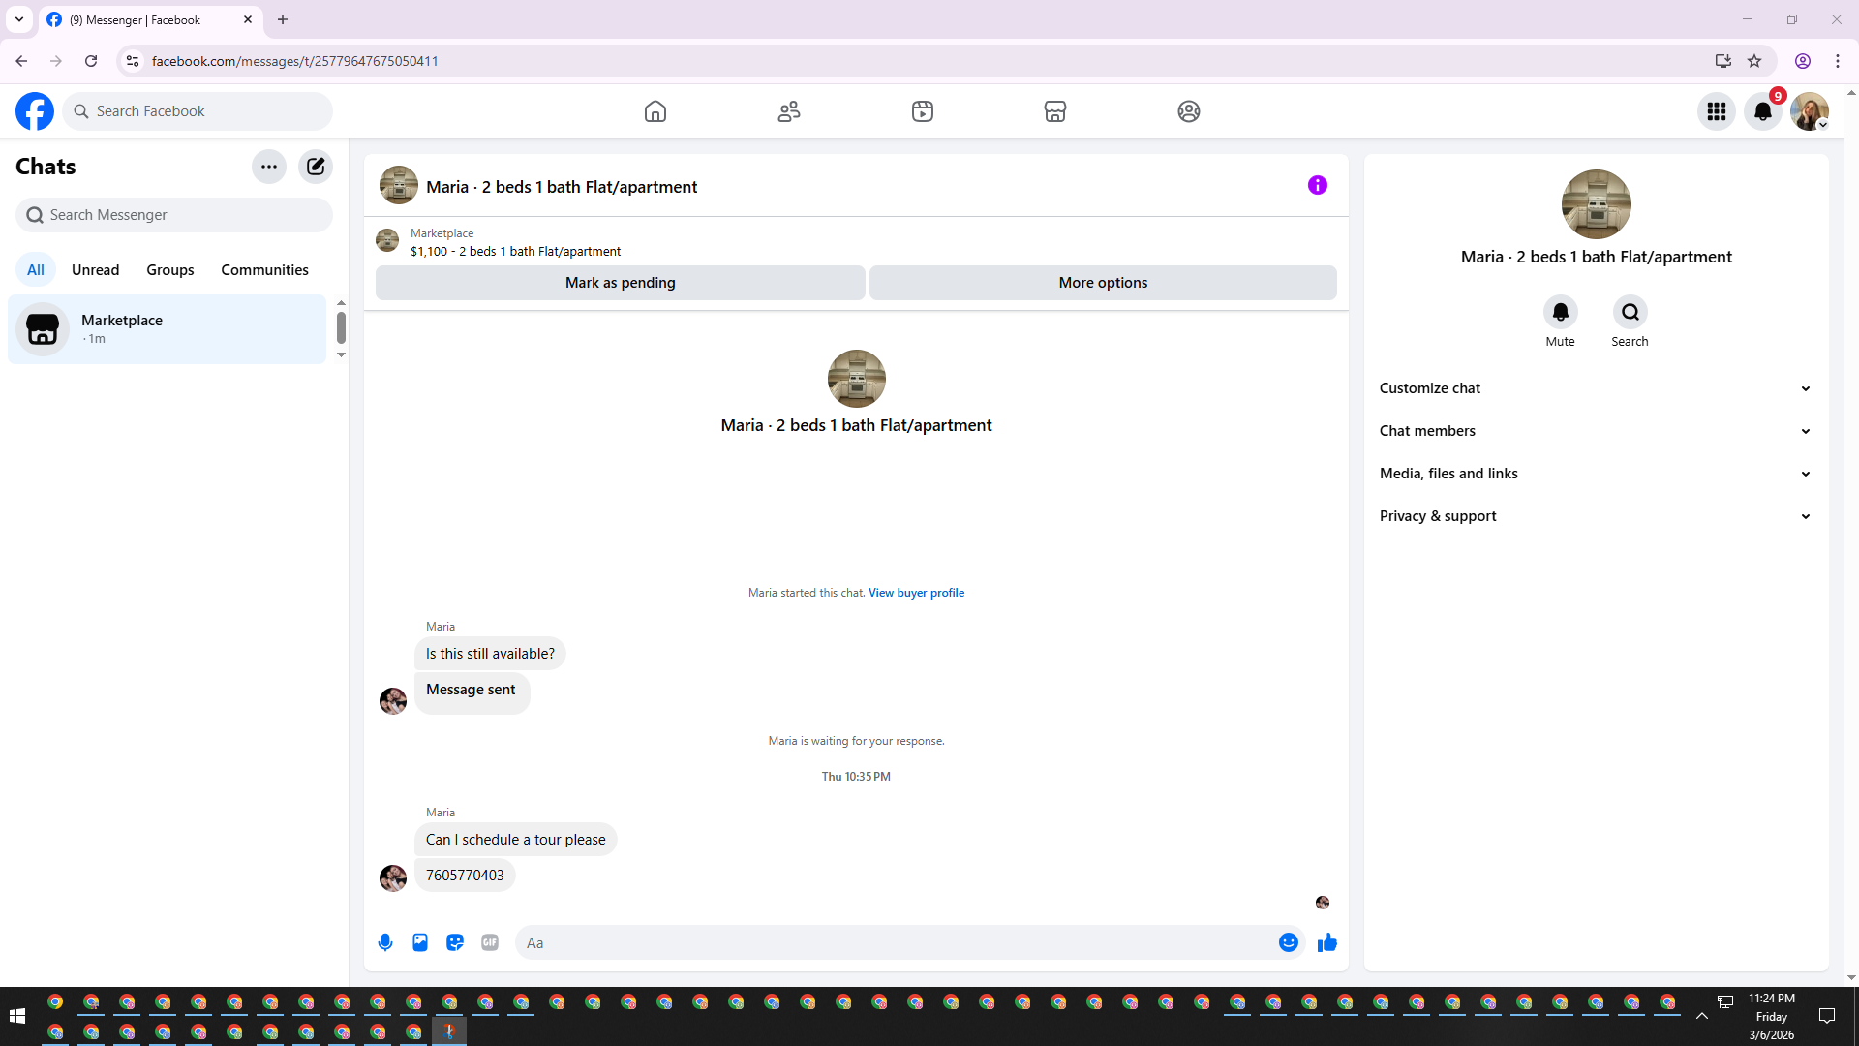
Task: Open Facebook Marketplace from top navigation
Action: pyautogui.click(x=1055, y=111)
